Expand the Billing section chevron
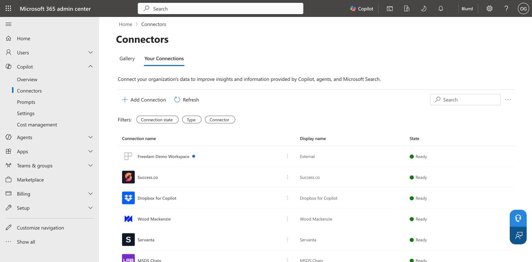Screen dimensions: 532x262 (x=91, y=193)
